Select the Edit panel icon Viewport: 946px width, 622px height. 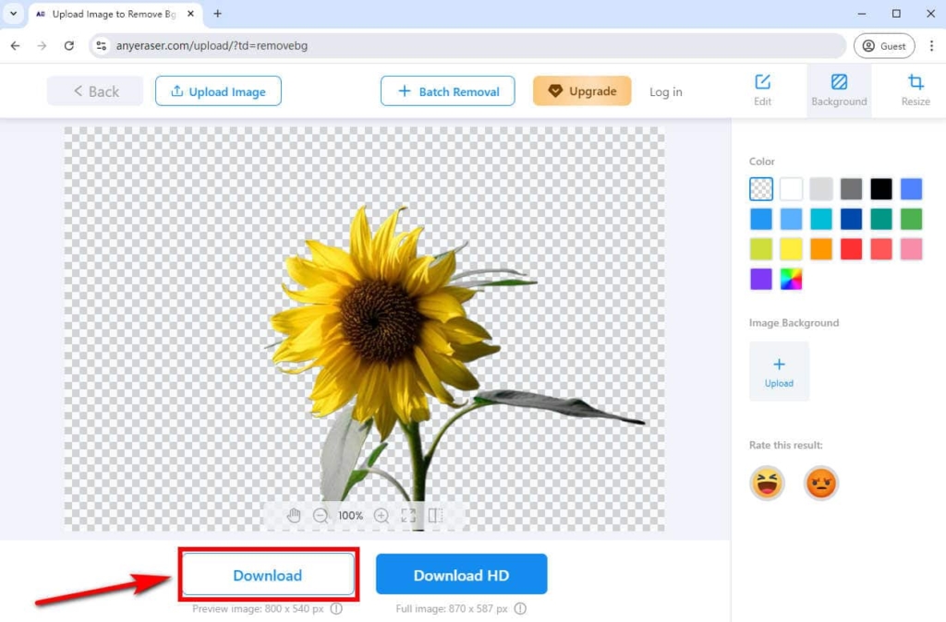pos(763,90)
